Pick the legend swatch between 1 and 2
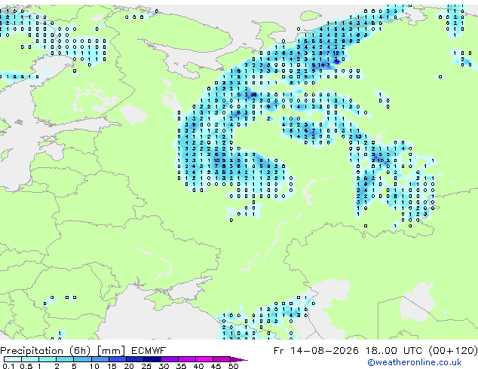The height and width of the screenshot is (369, 478). 47,359
